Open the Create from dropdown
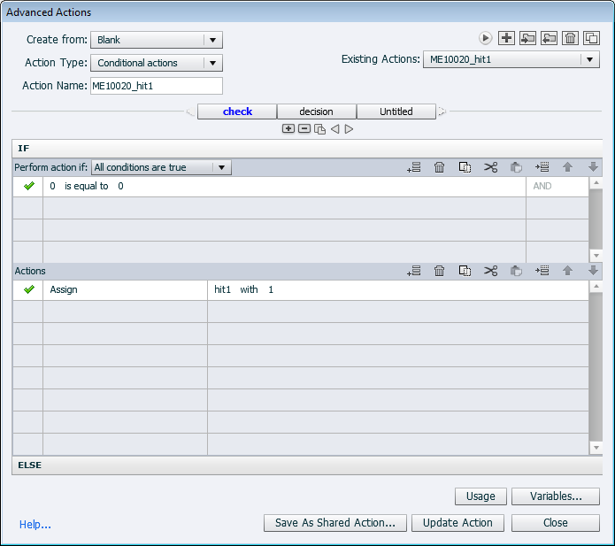This screenshot has width=615, height=546. click(157, 40)
